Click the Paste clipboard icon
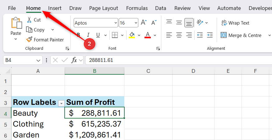This screenshot has width=272, height=140. 17,23
